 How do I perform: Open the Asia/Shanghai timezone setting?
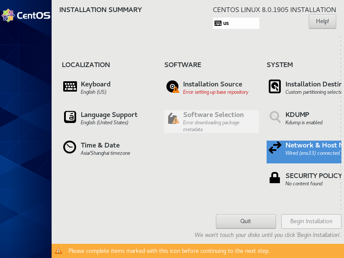point(105,153)
